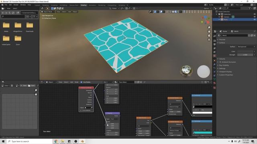Click the viewport zoom magnifier icon
The height and width of the screenshot is (144, 257).
[x=209, y=28]
